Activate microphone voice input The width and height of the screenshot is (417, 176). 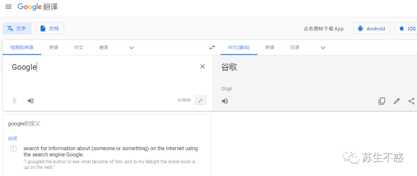coord(14,101)
